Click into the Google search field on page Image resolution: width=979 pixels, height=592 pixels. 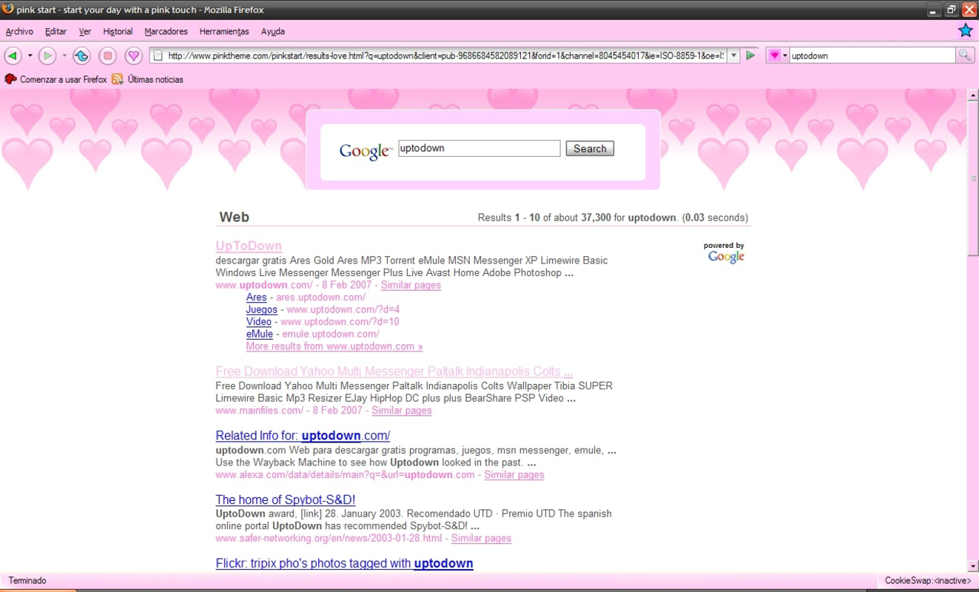coord(479,148)
